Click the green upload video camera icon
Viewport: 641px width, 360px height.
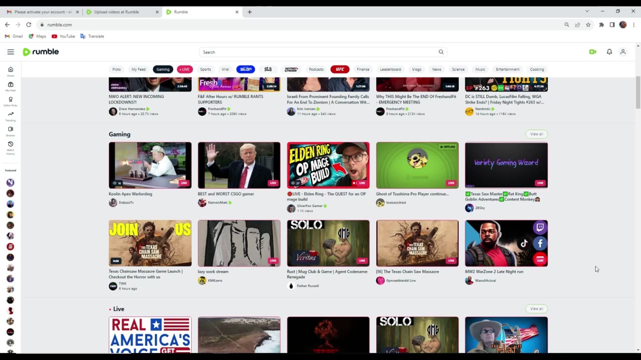click(593, 52)
